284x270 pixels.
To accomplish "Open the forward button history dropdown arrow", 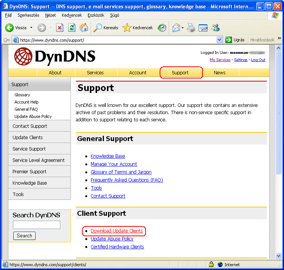I will click(51, 28).
